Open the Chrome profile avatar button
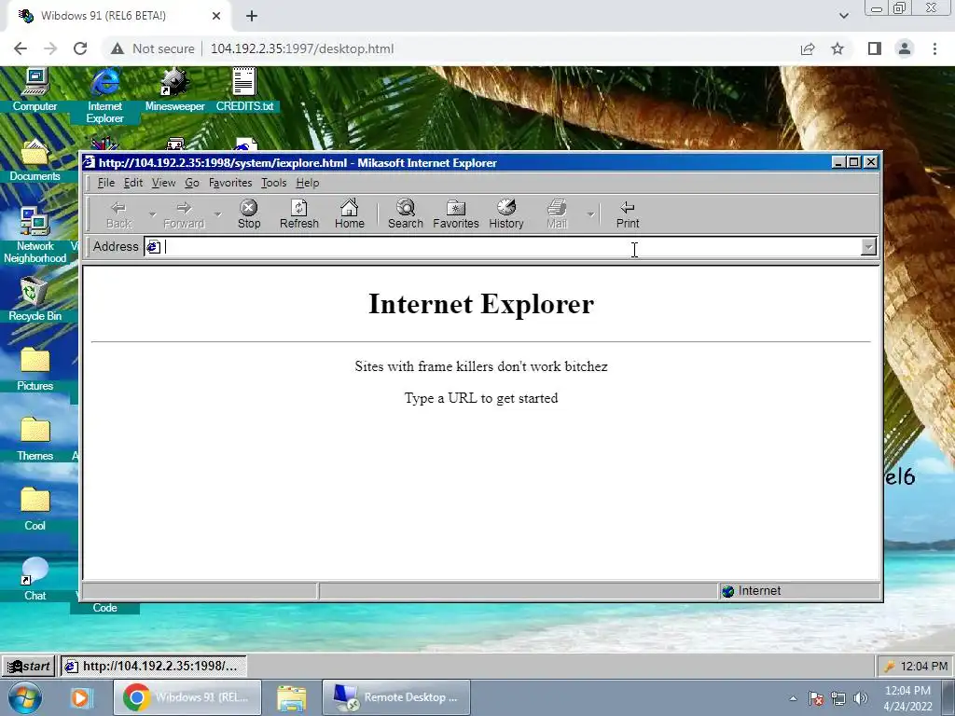Viewport: 955px width, 716px height. coord(905,48)
